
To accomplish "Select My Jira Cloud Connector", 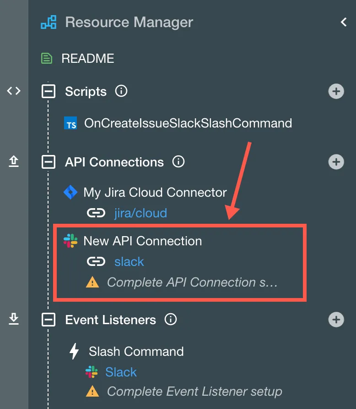I will click(155, 193).
